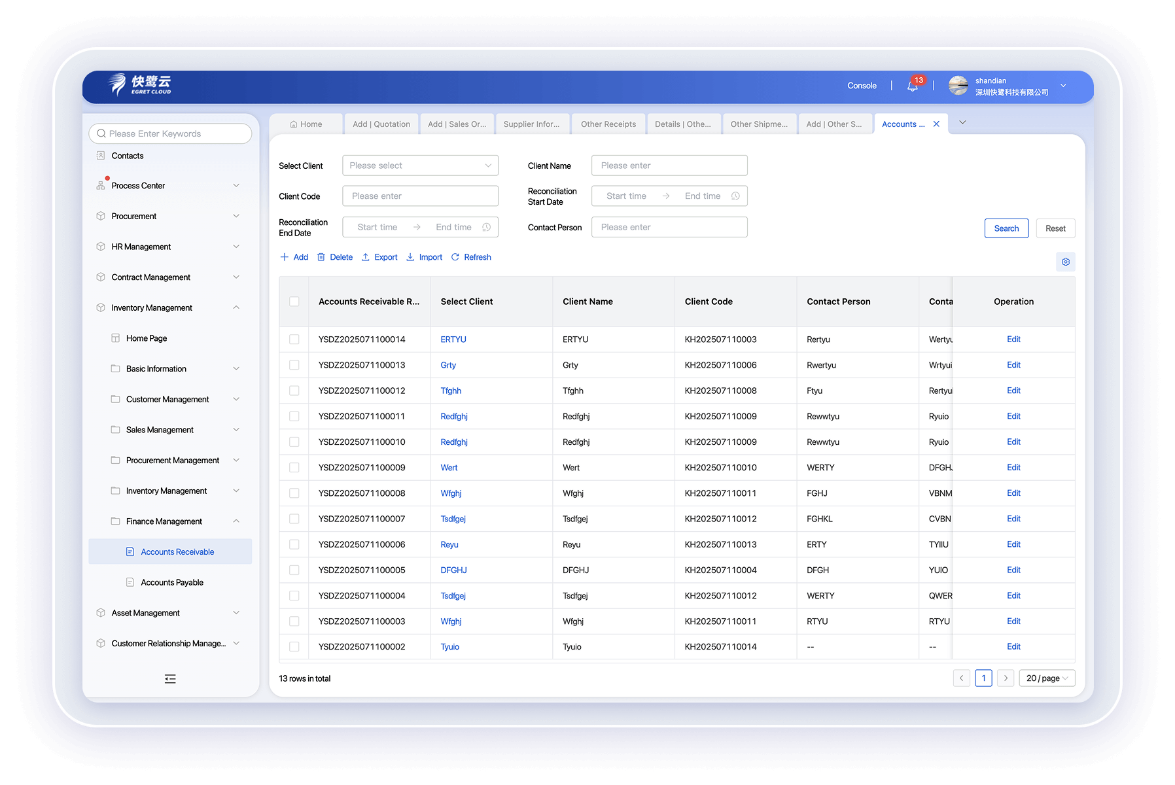Collapse the sidebar with the fold icon
The image size is (1175, 785).
(x=170, y=679)
